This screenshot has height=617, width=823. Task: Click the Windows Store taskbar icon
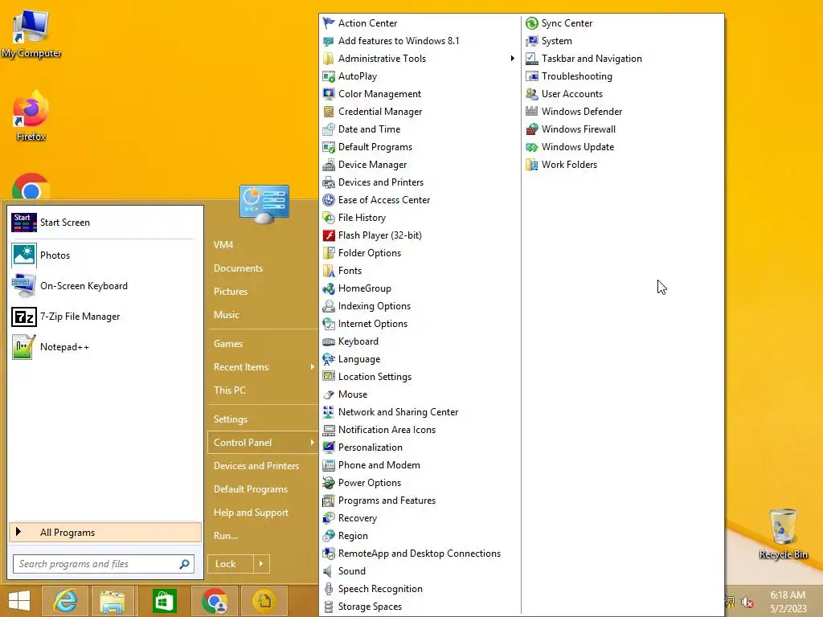pyautogui.click(x=164, y=601)
